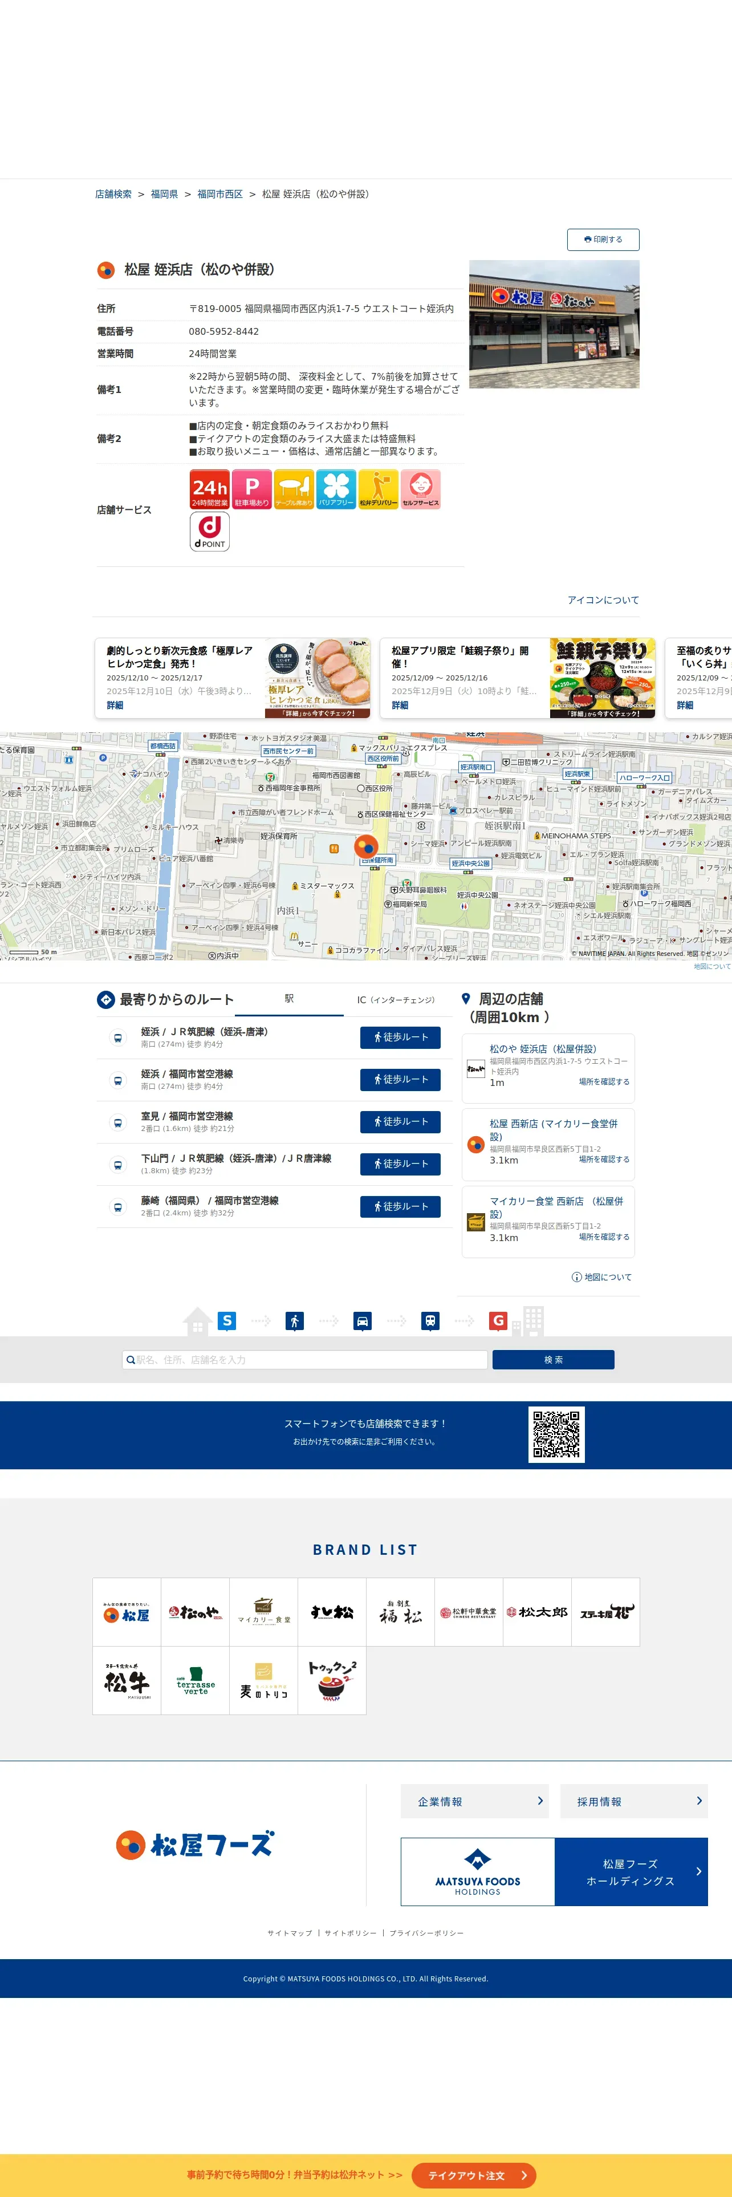Screen dimensions: 732x2197
Task: Open the terrasse verte brand logo
Action: point(195,1680)
